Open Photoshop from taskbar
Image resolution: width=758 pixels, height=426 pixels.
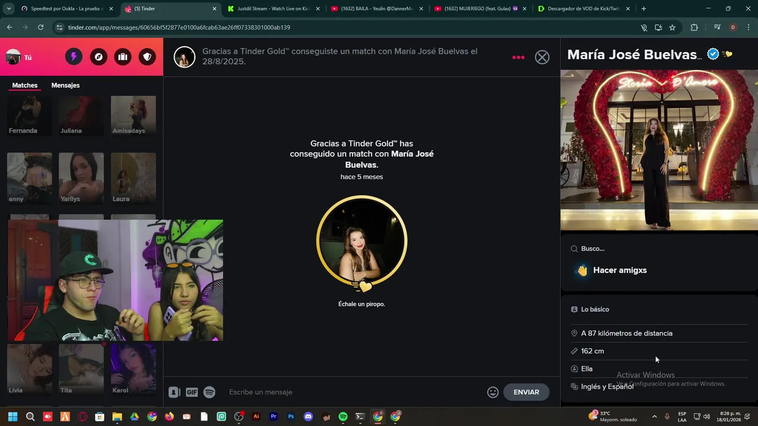(x=291, y=417)
